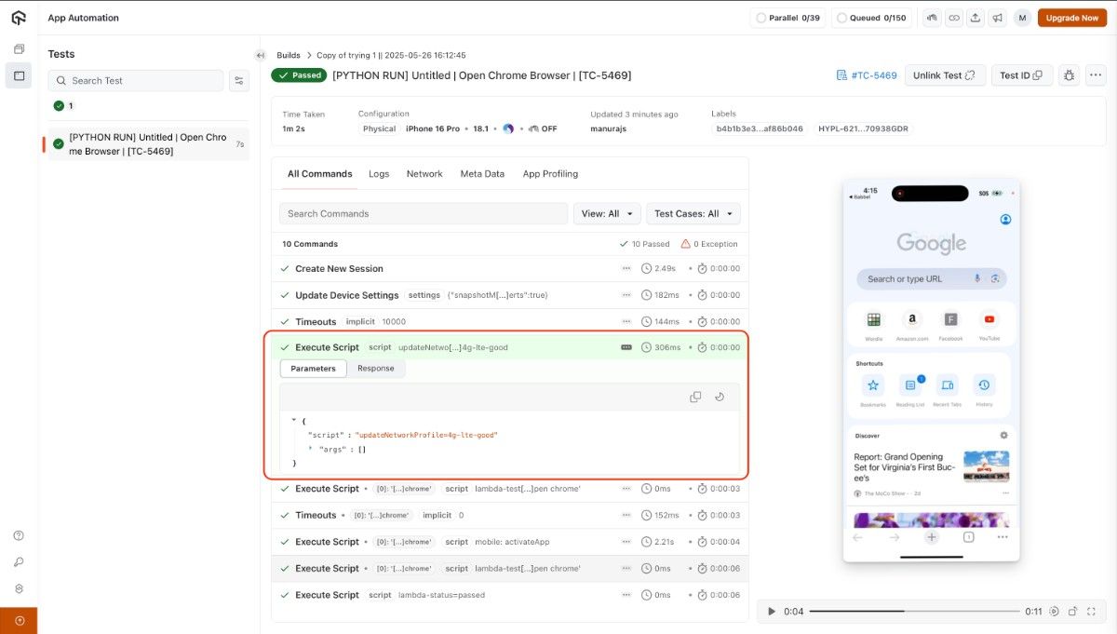Click the megaphone announcements icon

[x=997, y=18]
